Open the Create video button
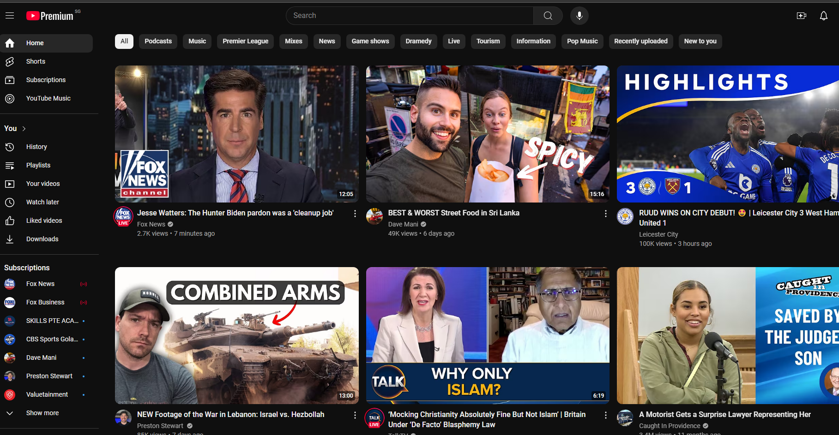The image size is (839, 435). (x=802, y=16)
